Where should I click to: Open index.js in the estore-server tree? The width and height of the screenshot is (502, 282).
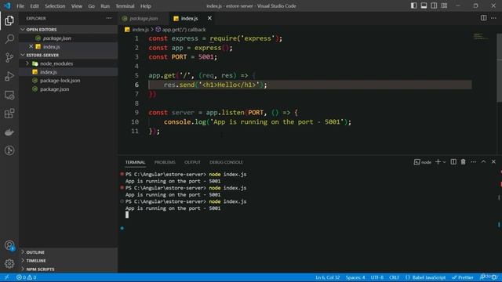point(68,72)
